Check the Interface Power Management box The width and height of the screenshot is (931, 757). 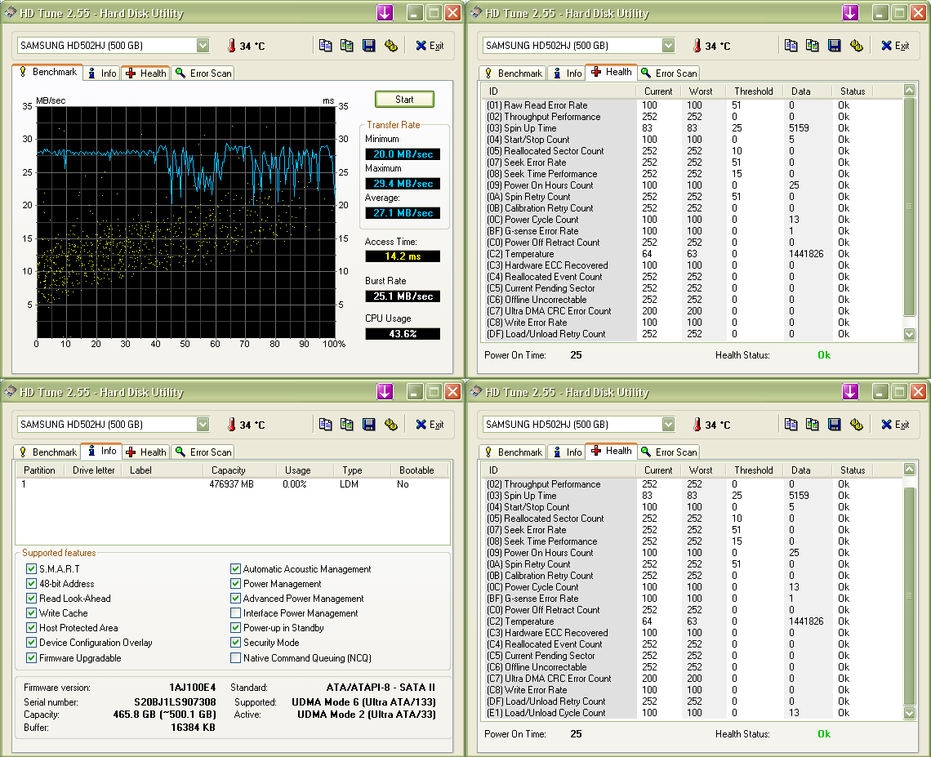point(236,612)
